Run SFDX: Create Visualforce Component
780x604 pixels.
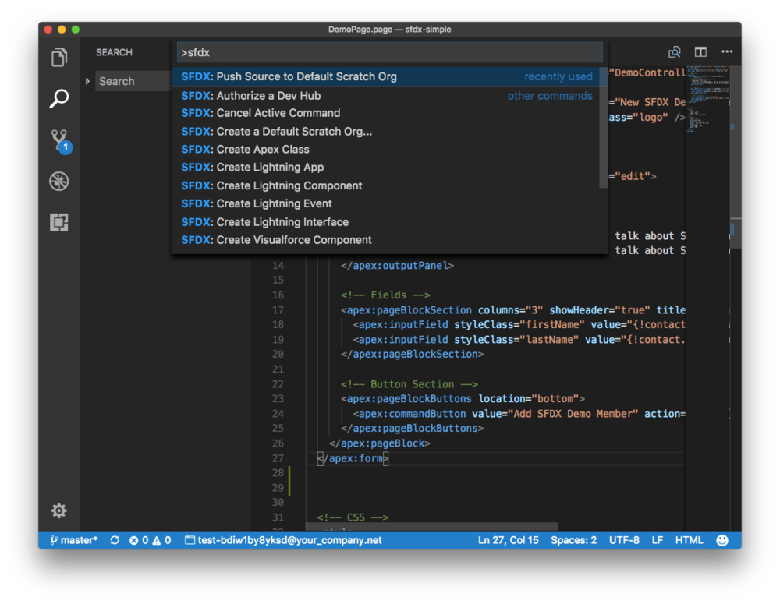coord(386,239)
